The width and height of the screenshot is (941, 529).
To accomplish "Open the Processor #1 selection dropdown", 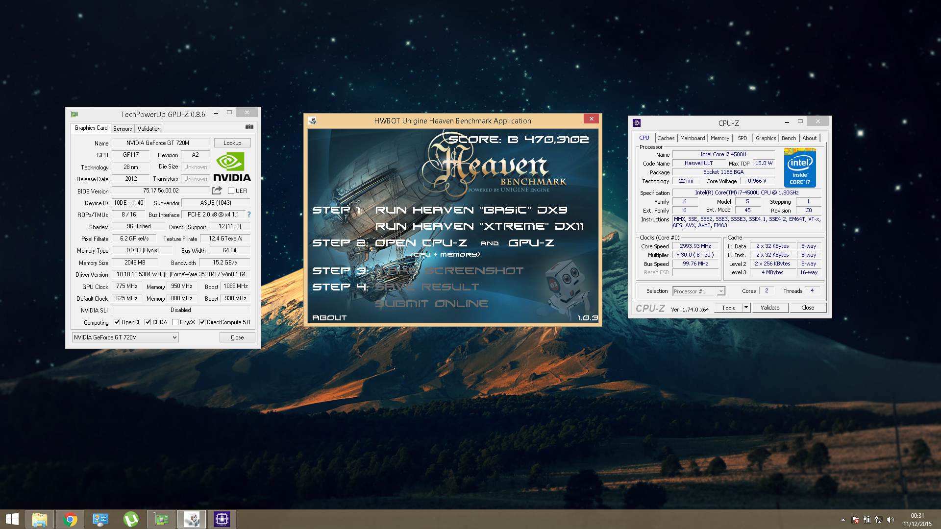I will pos(698,291).
